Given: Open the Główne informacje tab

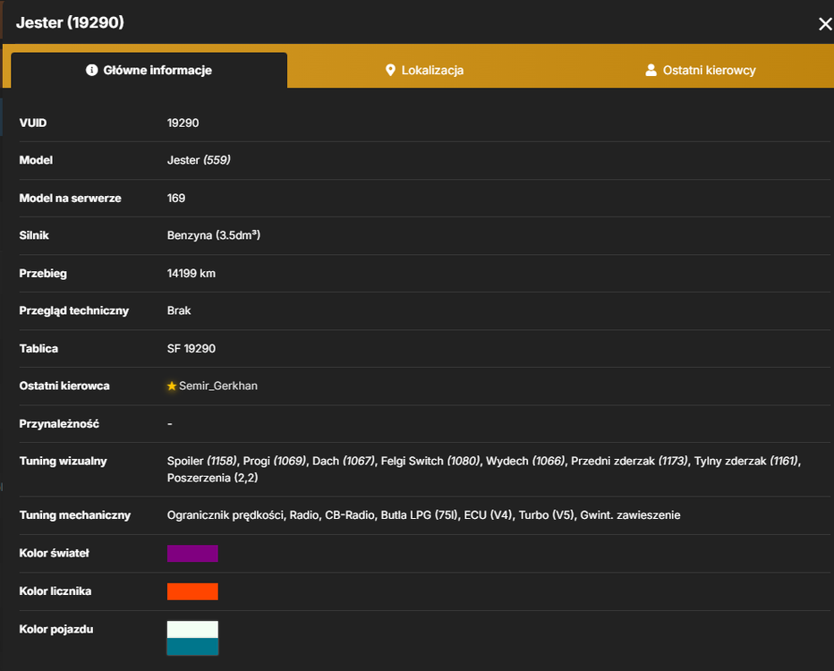Looking at the screenshot, I should pyautogui.click(x=149, y=70).
